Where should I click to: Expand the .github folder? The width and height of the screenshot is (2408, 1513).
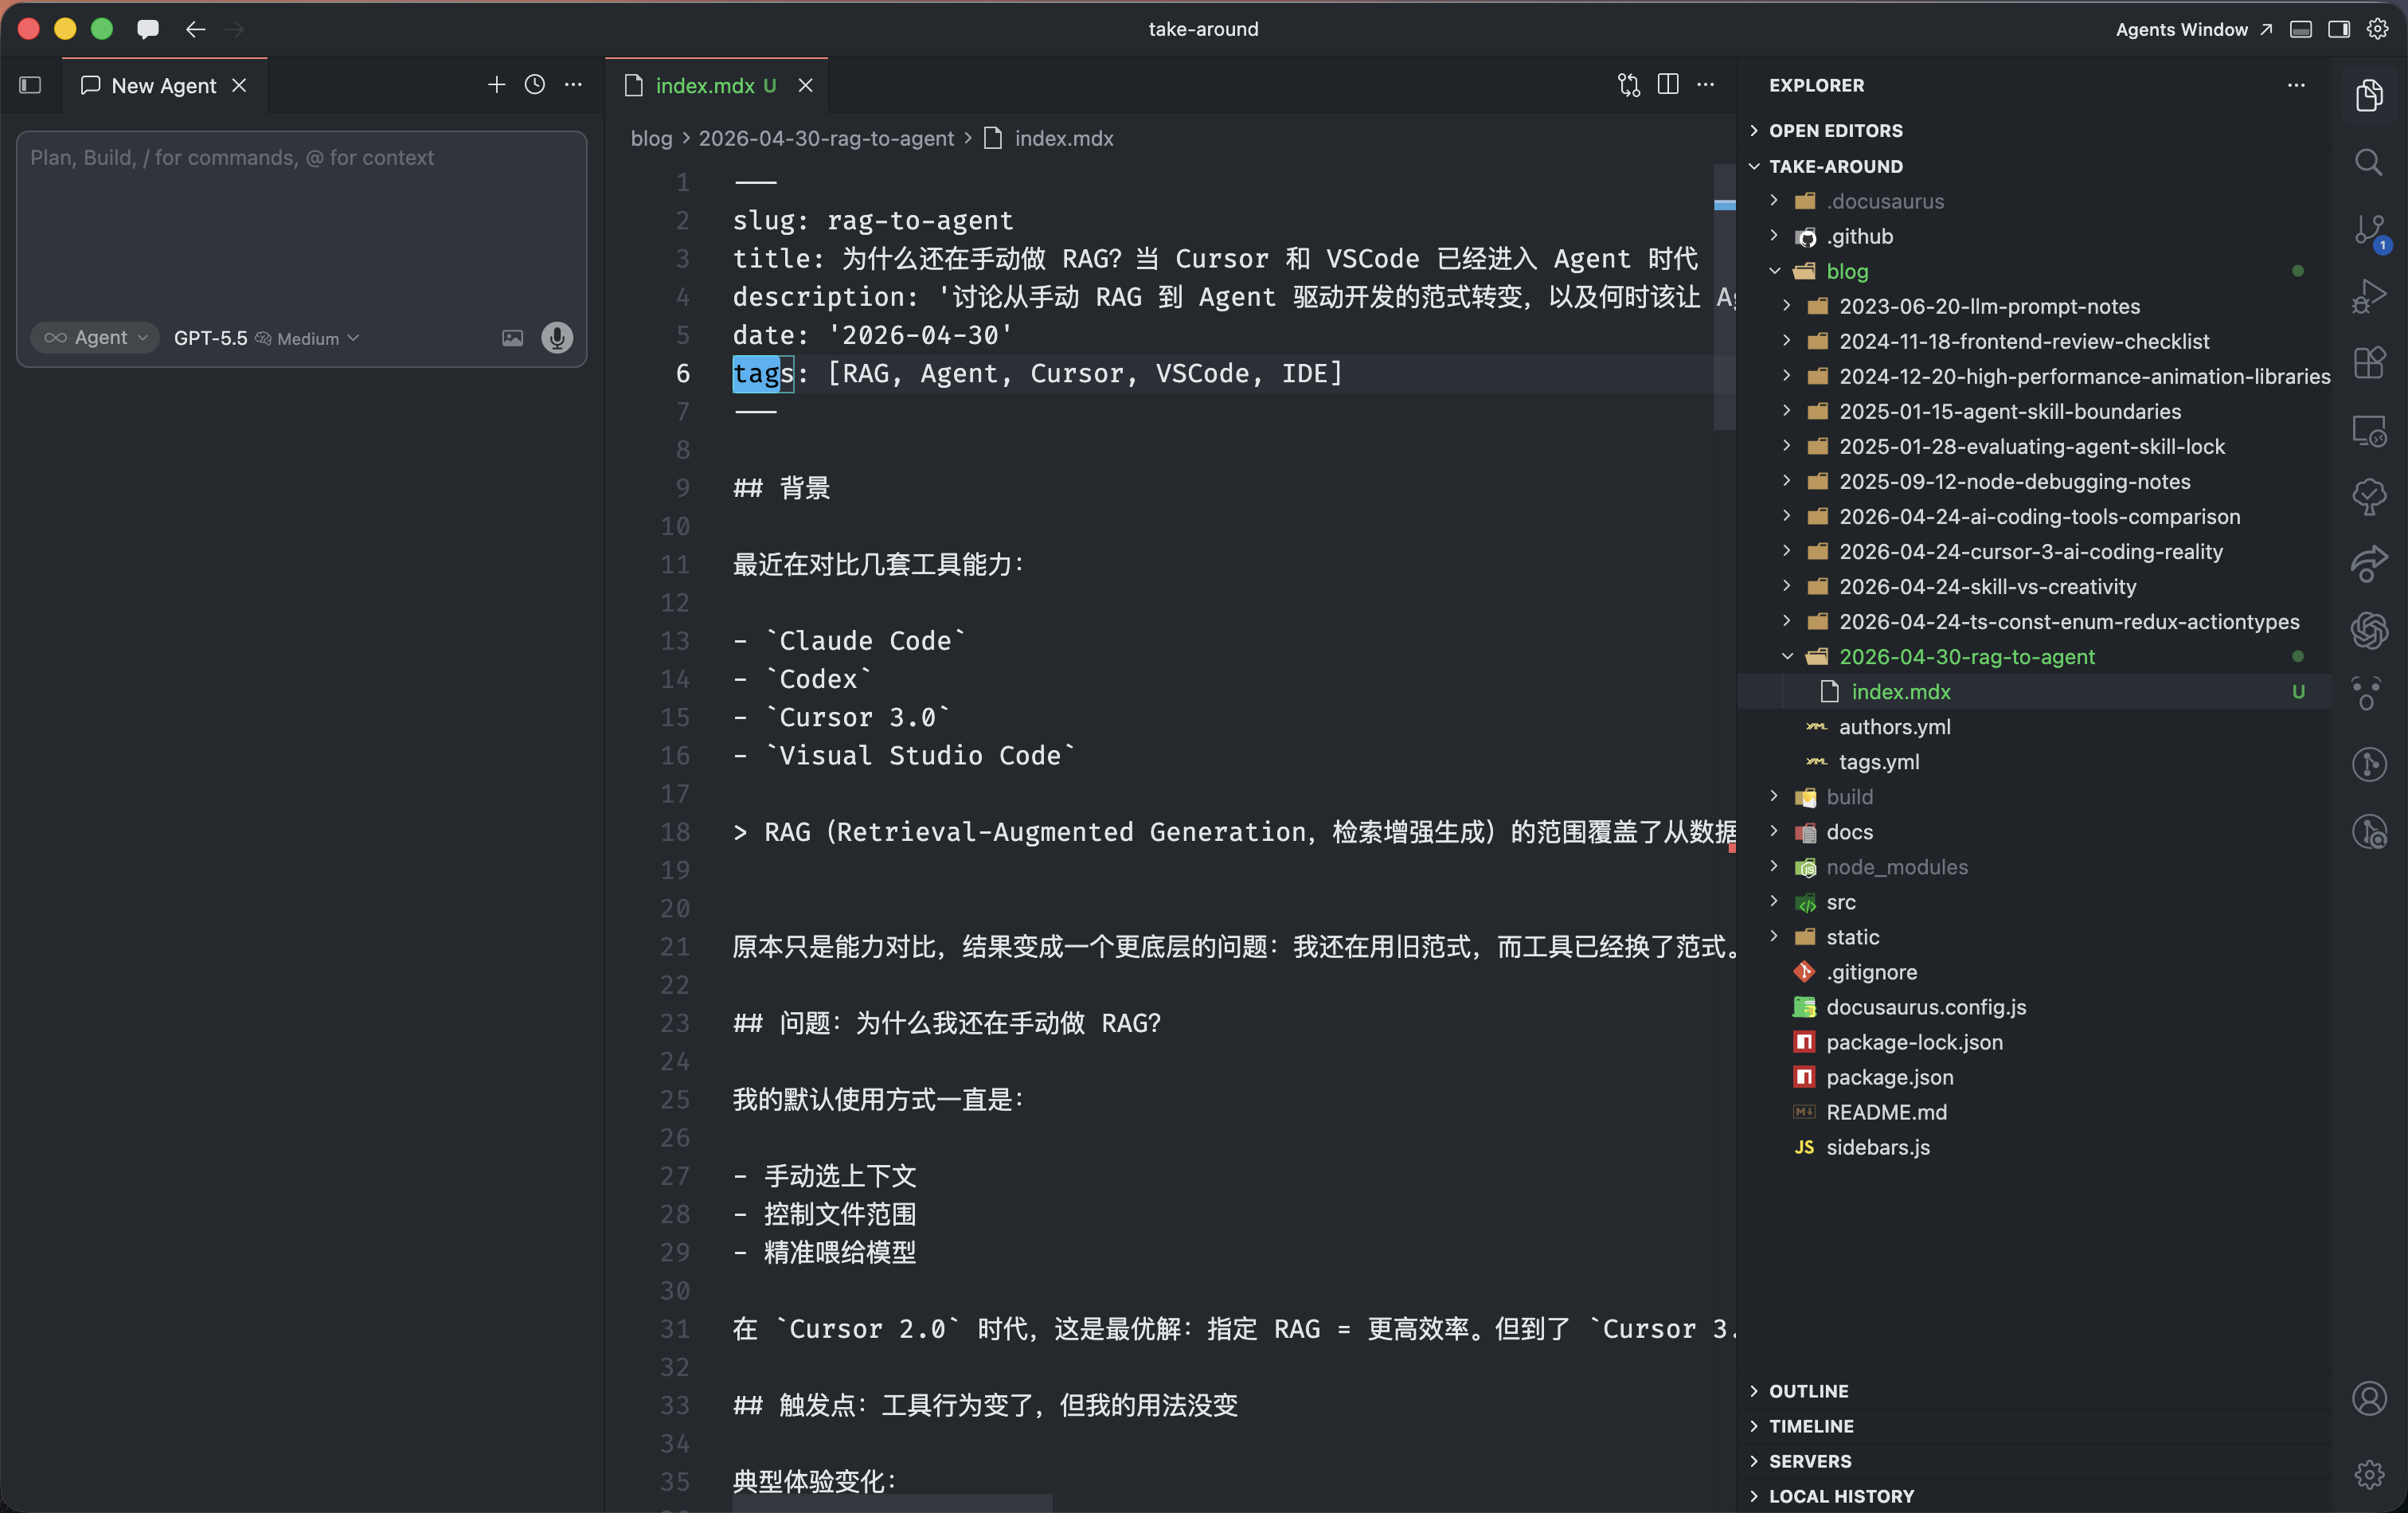[2035, 236]
